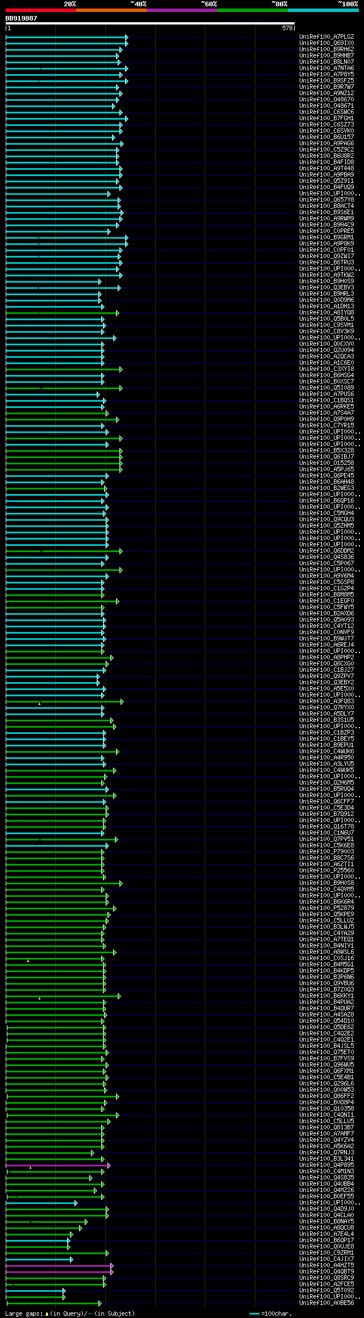This screenshot has width=364, height=1318.
Task: Select the UniRef100_A8WSL6 label
Action: (x=326, y=952)
